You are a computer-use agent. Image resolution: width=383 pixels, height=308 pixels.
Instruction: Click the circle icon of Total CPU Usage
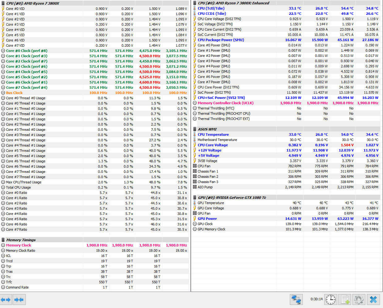(3, 187)
